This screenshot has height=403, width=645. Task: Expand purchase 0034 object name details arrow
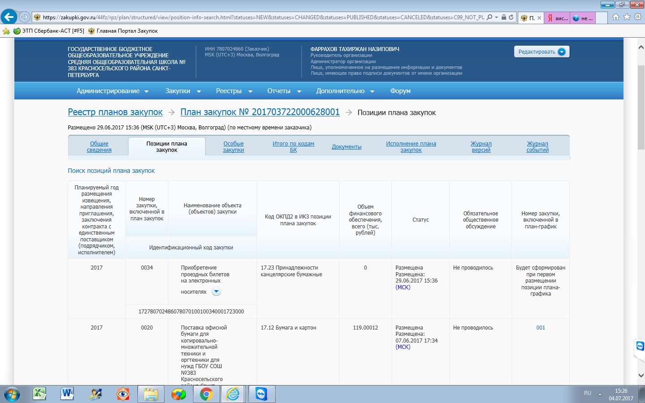[216, 292]
